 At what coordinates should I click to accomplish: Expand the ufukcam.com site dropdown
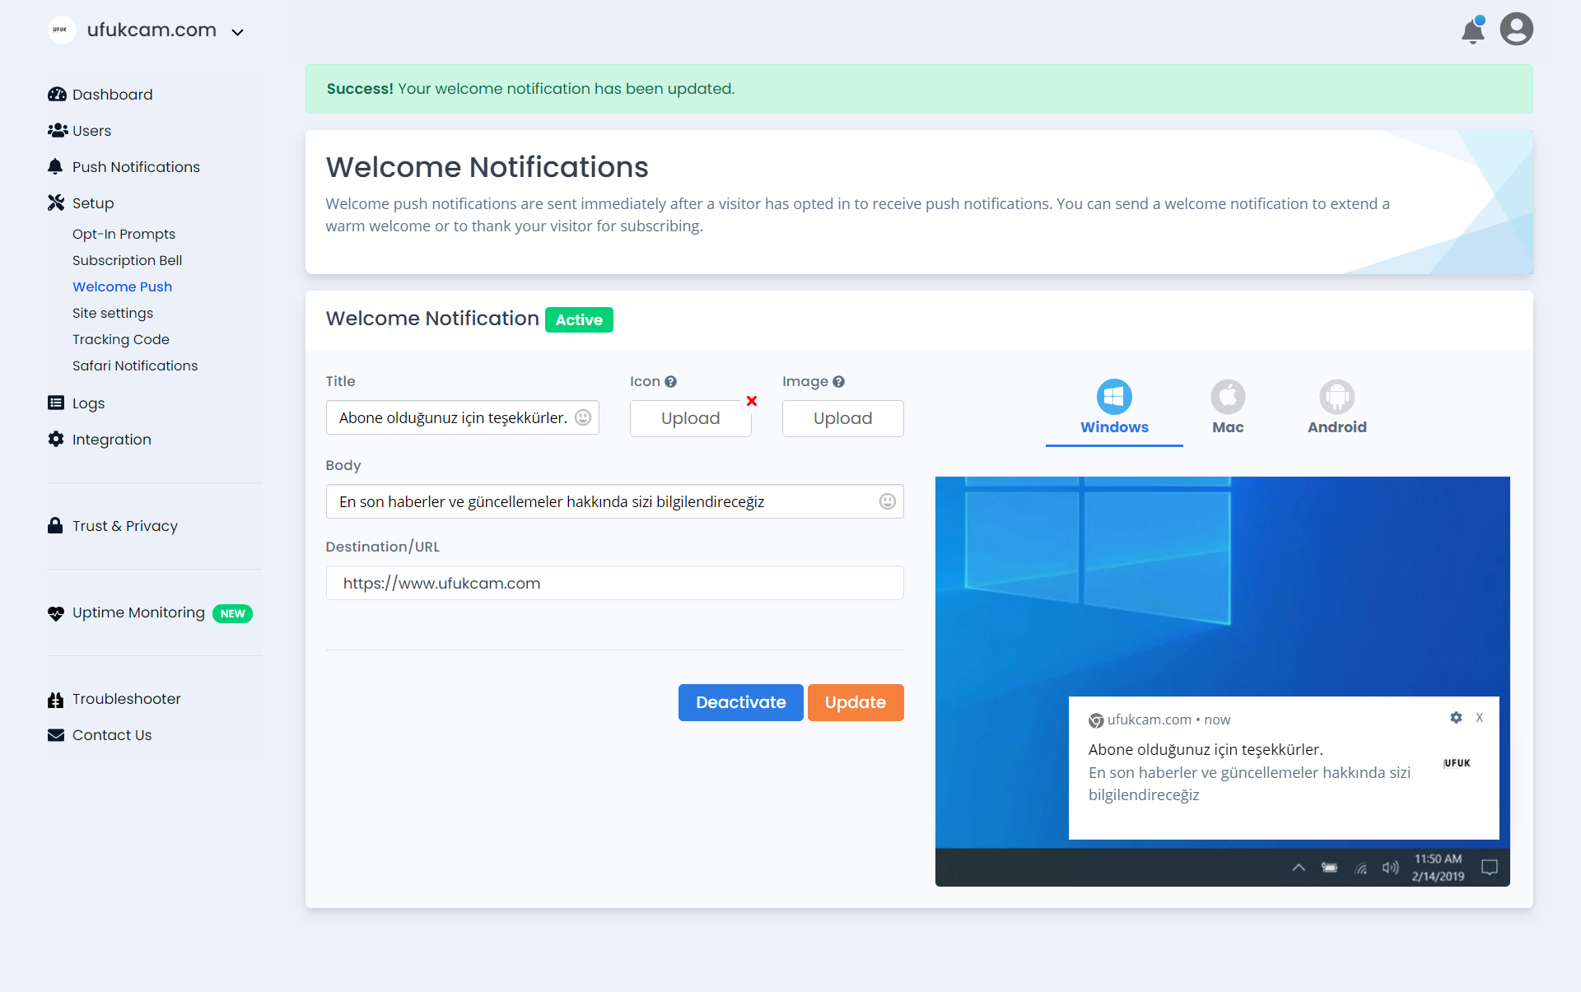coord(237,32)
